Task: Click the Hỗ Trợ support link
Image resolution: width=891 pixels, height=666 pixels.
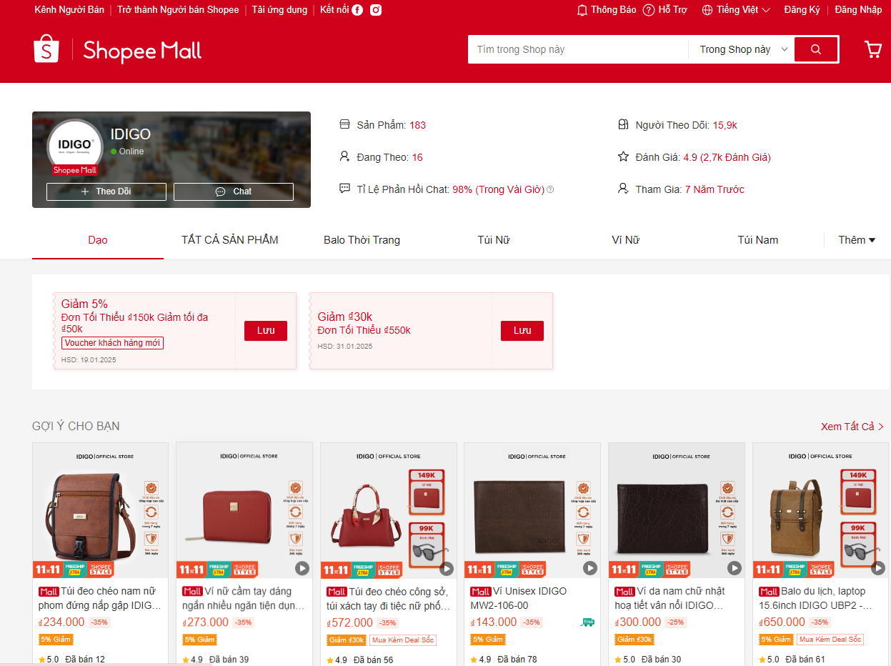Action: pyautogui.click(x=665, y=10)
